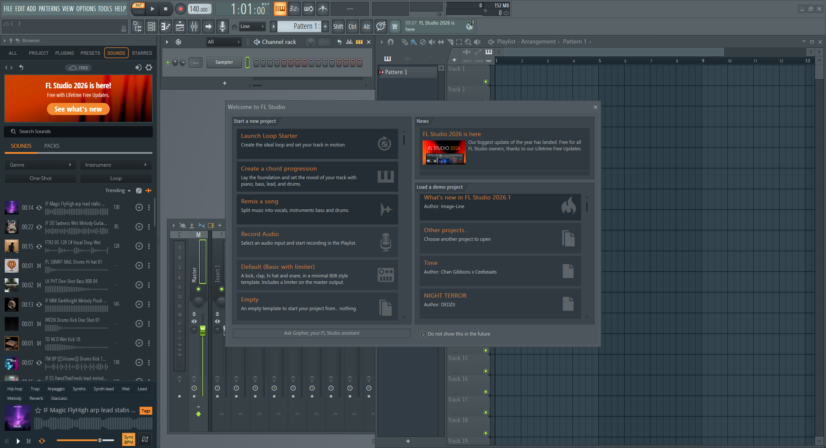Image resolution: width=826 pixels, height=448 pixels.
Task: Open graph editor in Channel rack
Action: 349,42
